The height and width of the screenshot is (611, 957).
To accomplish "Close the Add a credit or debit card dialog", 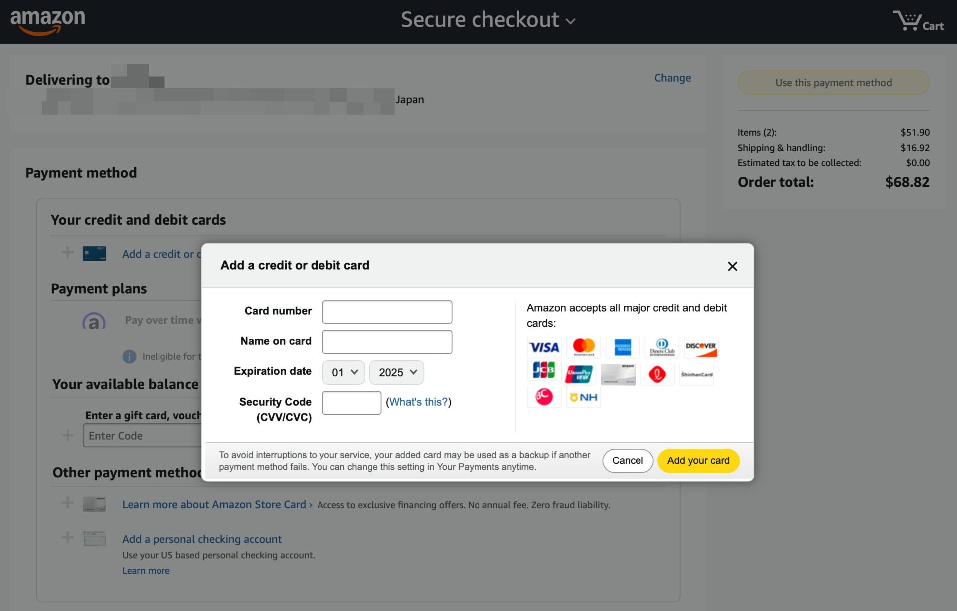I will point(732,266).
